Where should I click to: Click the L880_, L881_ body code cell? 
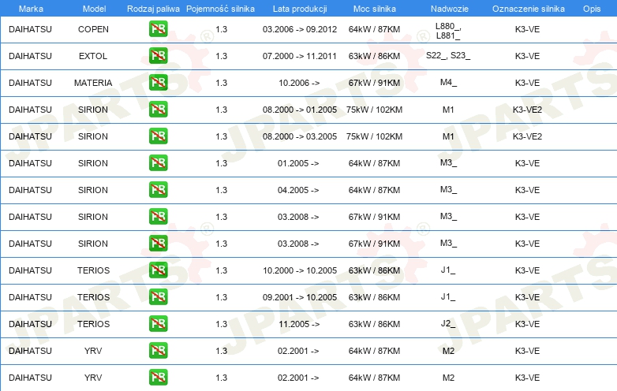point(448,30)
